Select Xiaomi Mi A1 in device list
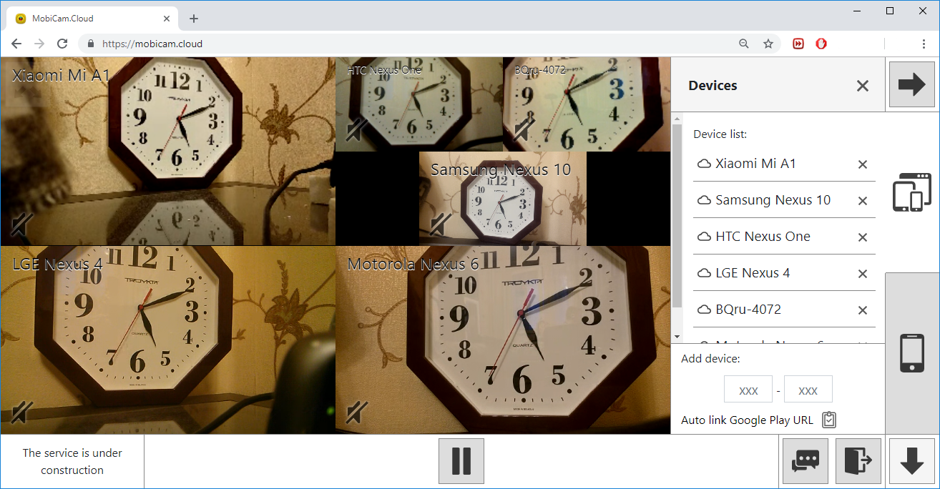This screenshot has width=940, height=489. point(755,164)
